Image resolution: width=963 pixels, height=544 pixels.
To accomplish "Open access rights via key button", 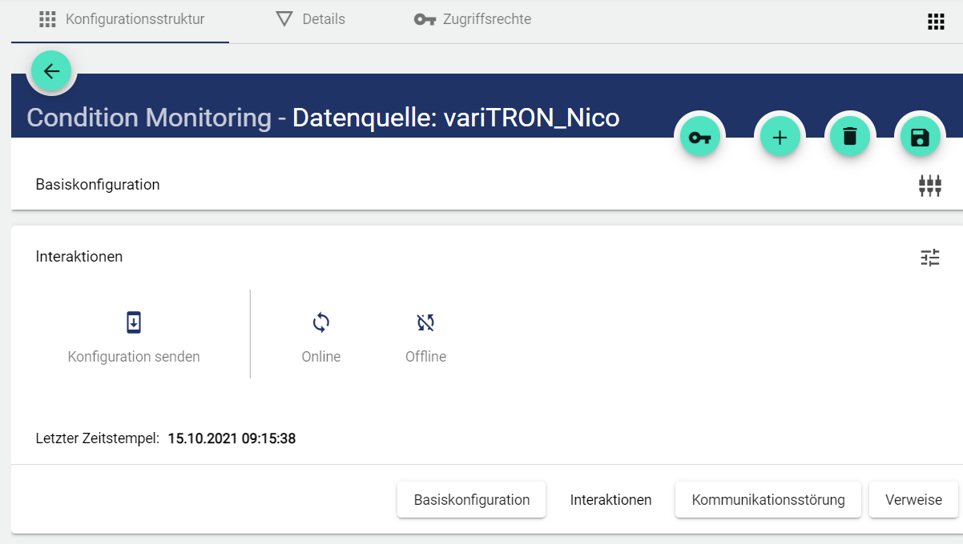I will tap(699, 137).
